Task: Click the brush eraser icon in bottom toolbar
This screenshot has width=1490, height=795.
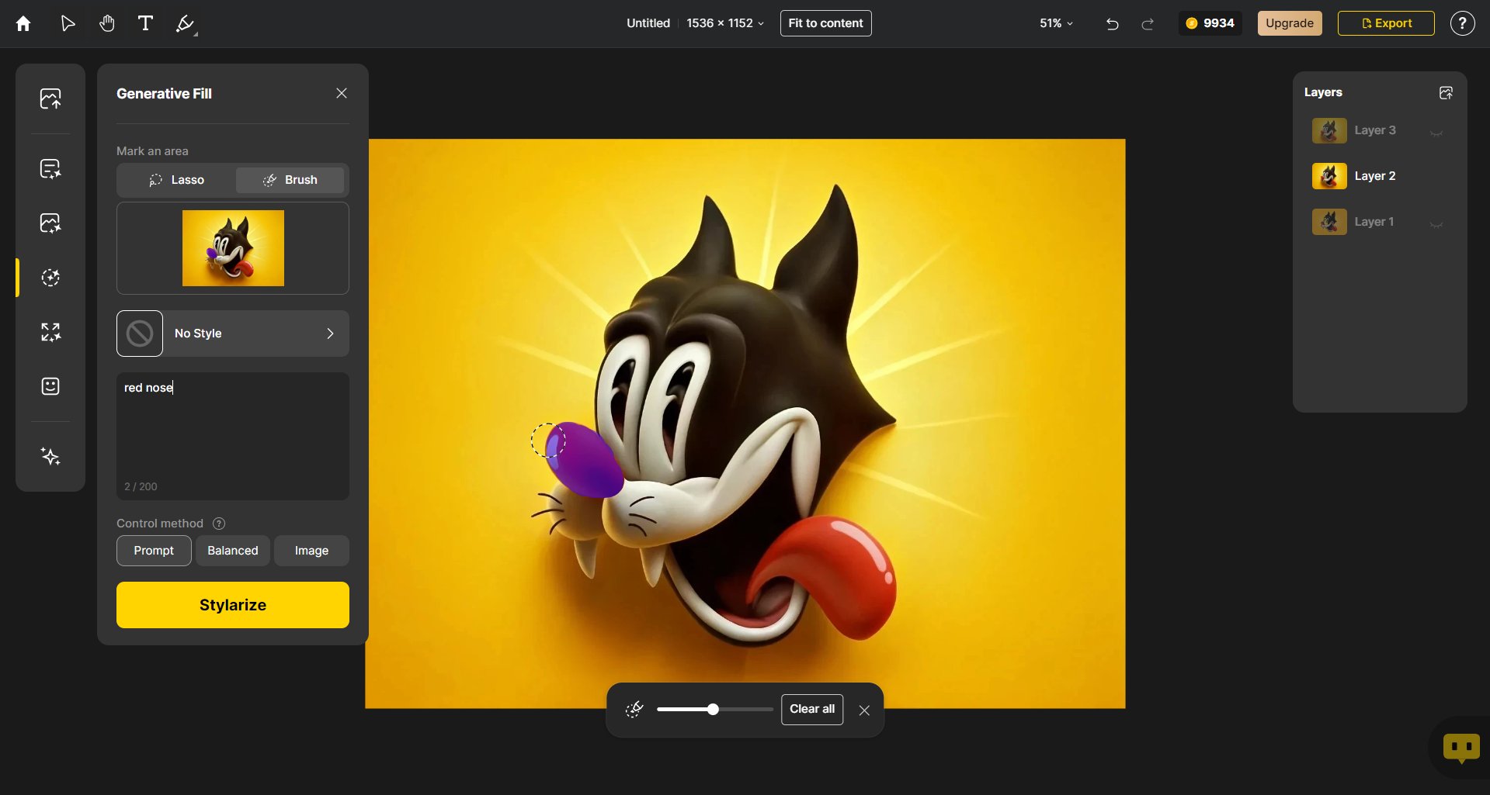Action: click(634, 709)
